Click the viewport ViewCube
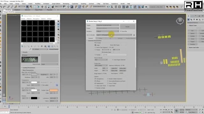The height and width of the screenshot is (114, 204). 180,21
